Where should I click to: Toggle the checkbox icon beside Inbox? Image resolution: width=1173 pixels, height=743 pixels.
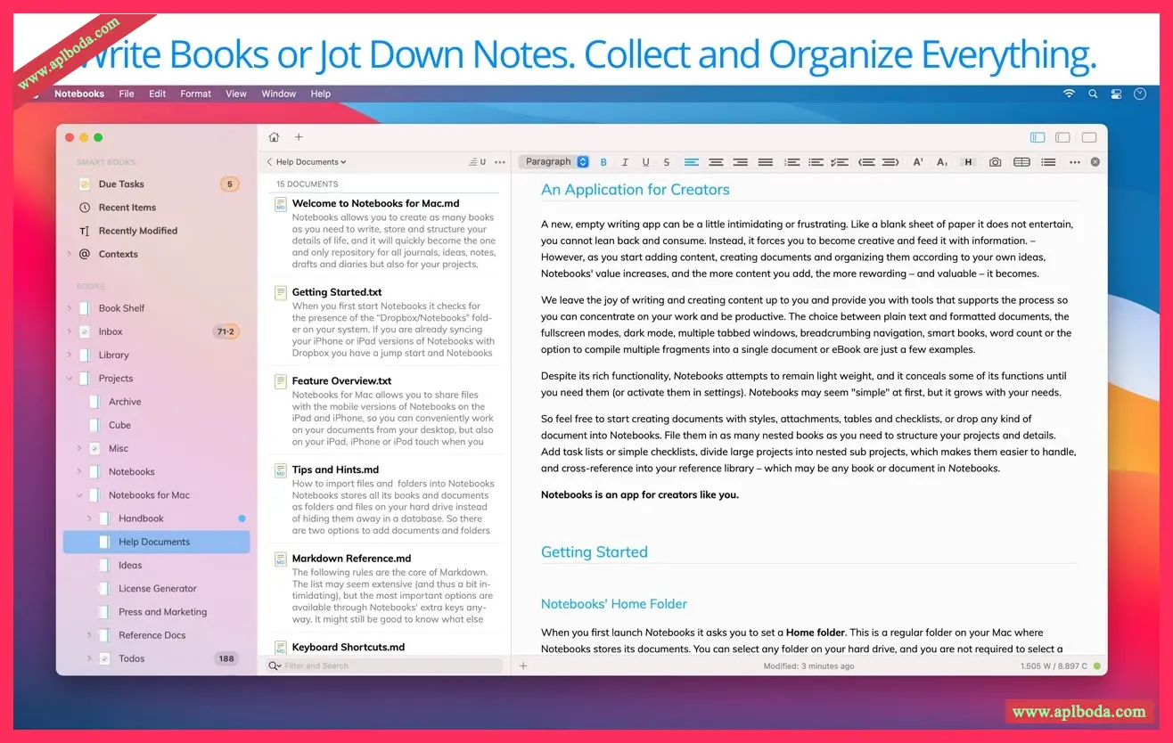coord(85,331)
